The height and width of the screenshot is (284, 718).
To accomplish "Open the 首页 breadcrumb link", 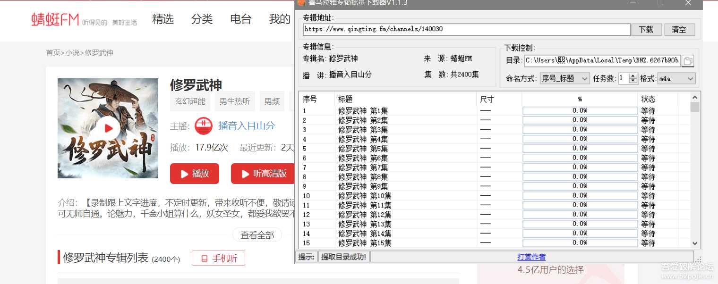I will [53, 53].
